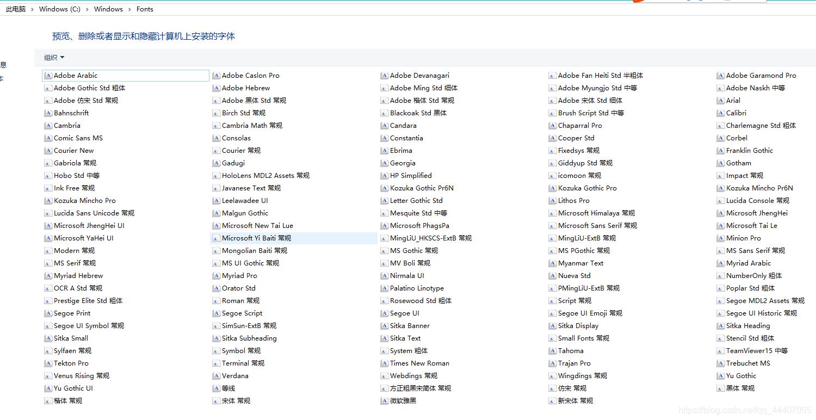This screenshot has width=816, height=420.
Task: Select the Courier New font icon
Action: pos(48,151)
